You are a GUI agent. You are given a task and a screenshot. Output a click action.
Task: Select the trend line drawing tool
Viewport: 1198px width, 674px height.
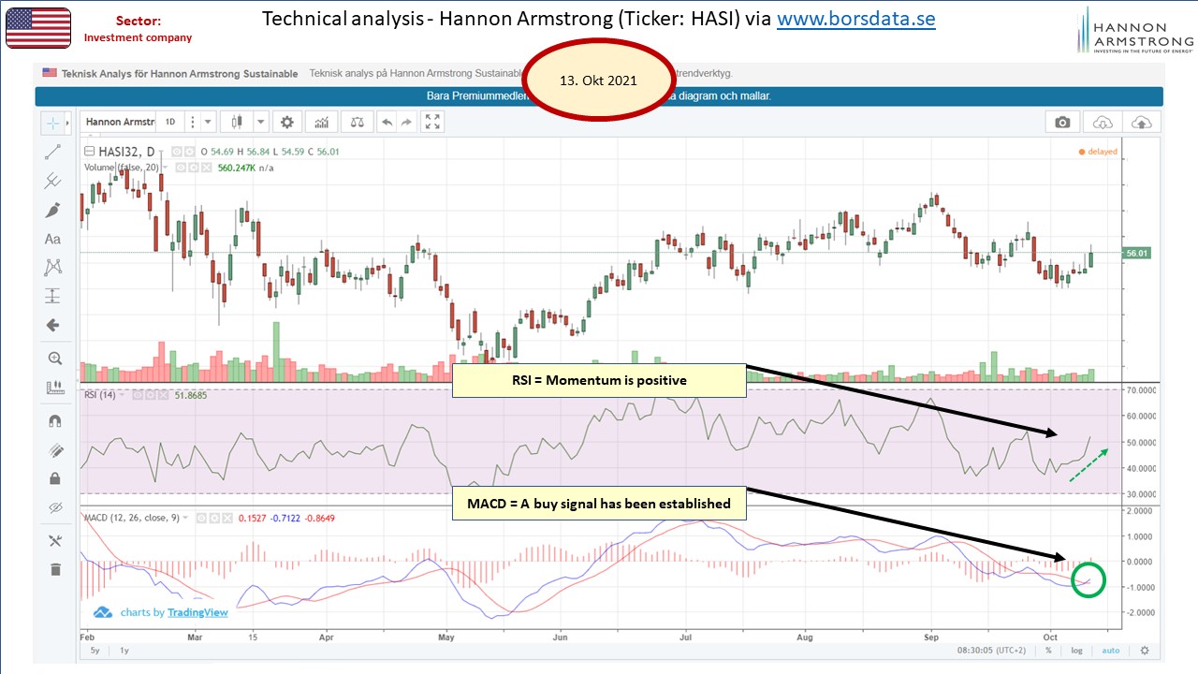coord(53,152)
